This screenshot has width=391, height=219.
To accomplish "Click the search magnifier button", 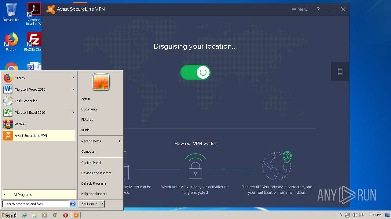I will click(x=73, y=204).
